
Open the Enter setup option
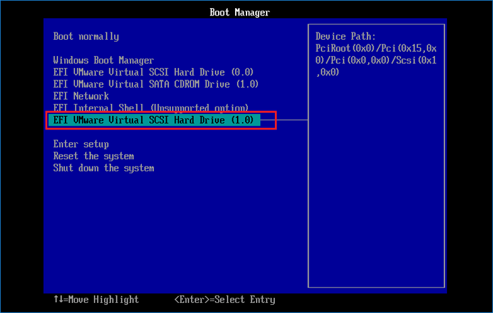point(81,144)
